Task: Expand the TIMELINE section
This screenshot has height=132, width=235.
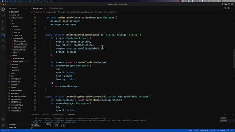Action: (x=12, y=128)
